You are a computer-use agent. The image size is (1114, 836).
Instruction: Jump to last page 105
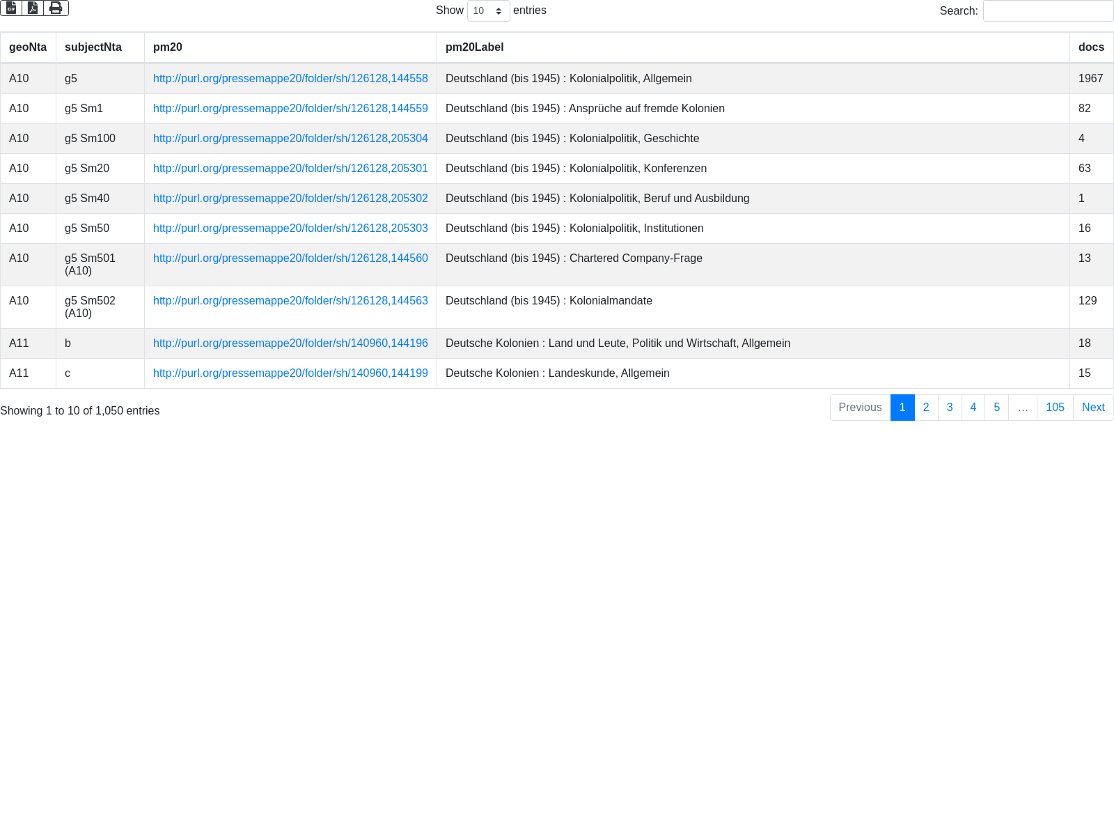[x=1054, y=408]
